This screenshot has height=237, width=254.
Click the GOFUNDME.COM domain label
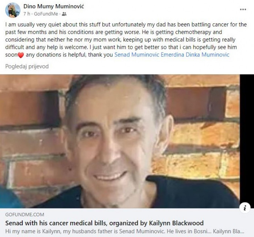24,215
